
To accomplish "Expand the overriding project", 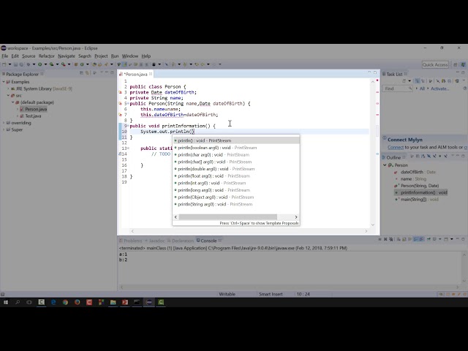I will [x=4, y=123].
